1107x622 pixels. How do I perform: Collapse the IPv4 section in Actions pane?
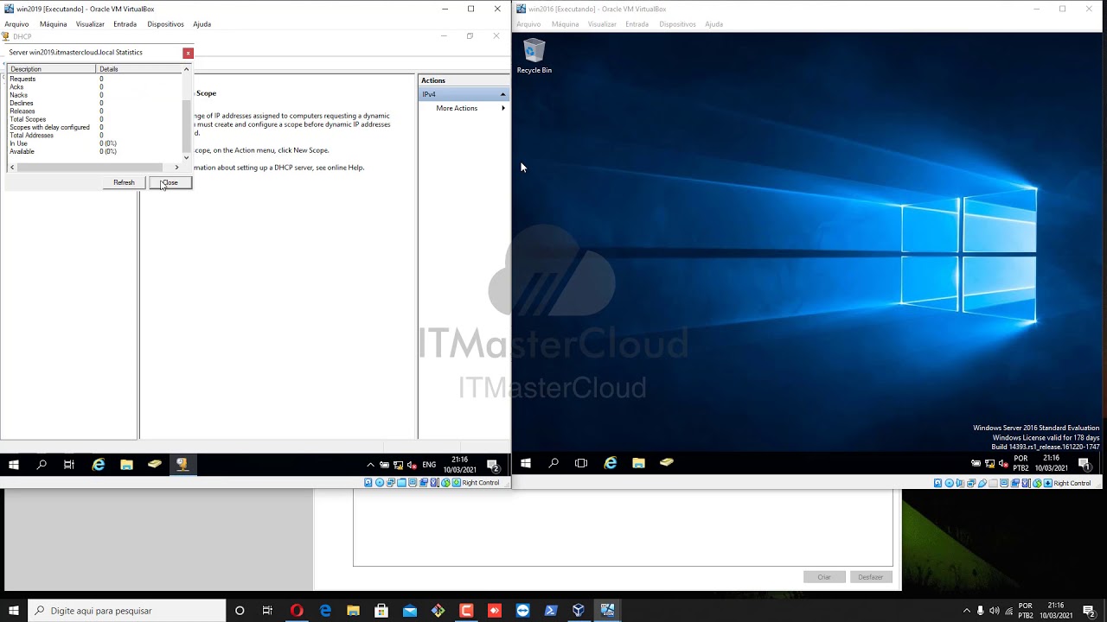pyautogui.click(x=502, y=94)
